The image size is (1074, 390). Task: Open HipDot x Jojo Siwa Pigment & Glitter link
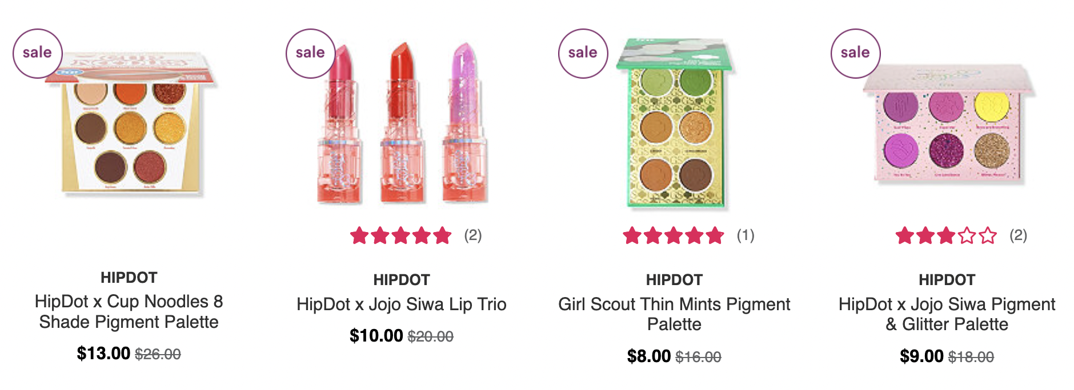coord(947,314)
